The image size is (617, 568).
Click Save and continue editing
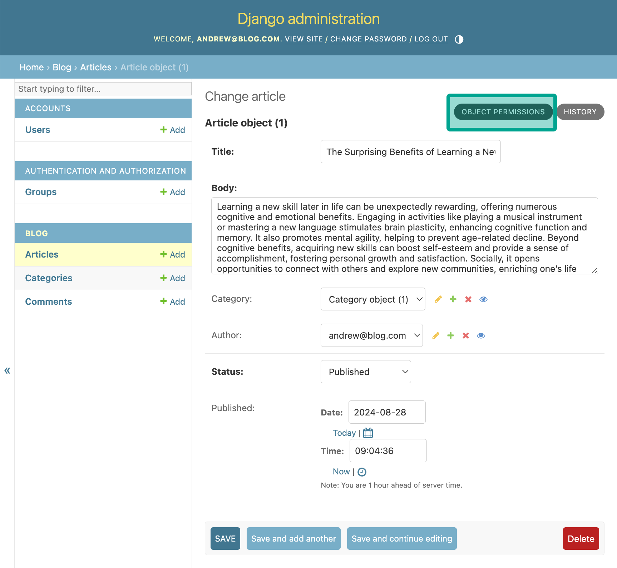401,539
